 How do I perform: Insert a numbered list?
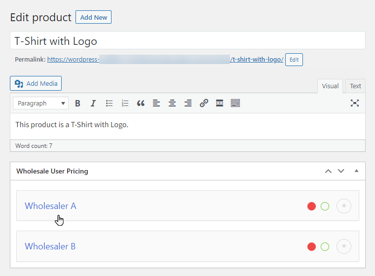(125, 103)
